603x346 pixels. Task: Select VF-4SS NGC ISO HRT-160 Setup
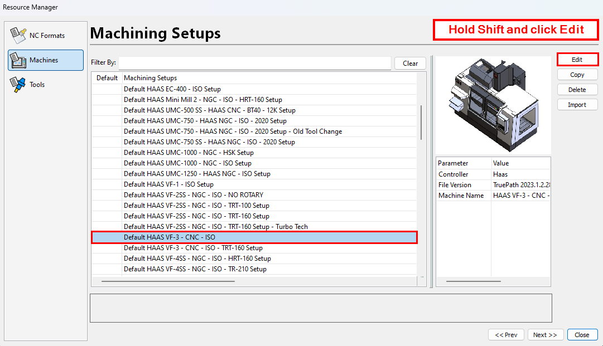coord(254,259)
